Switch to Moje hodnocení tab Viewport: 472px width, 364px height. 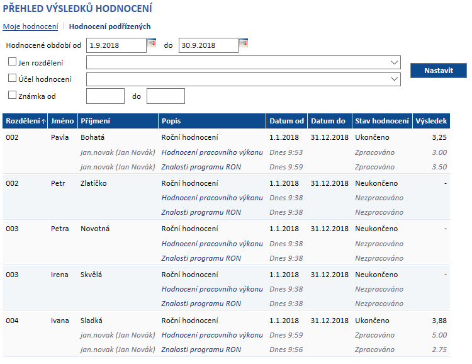tap(30, 26)
